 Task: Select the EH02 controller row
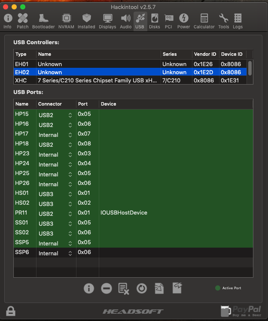click(130, 72)
